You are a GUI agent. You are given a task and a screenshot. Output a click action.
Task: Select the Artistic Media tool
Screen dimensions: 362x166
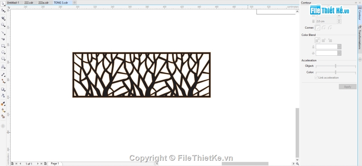coord(3,39)
